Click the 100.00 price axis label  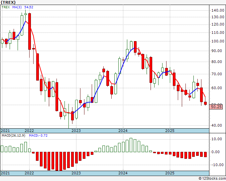pyautogui.click(x=218, y=41)
